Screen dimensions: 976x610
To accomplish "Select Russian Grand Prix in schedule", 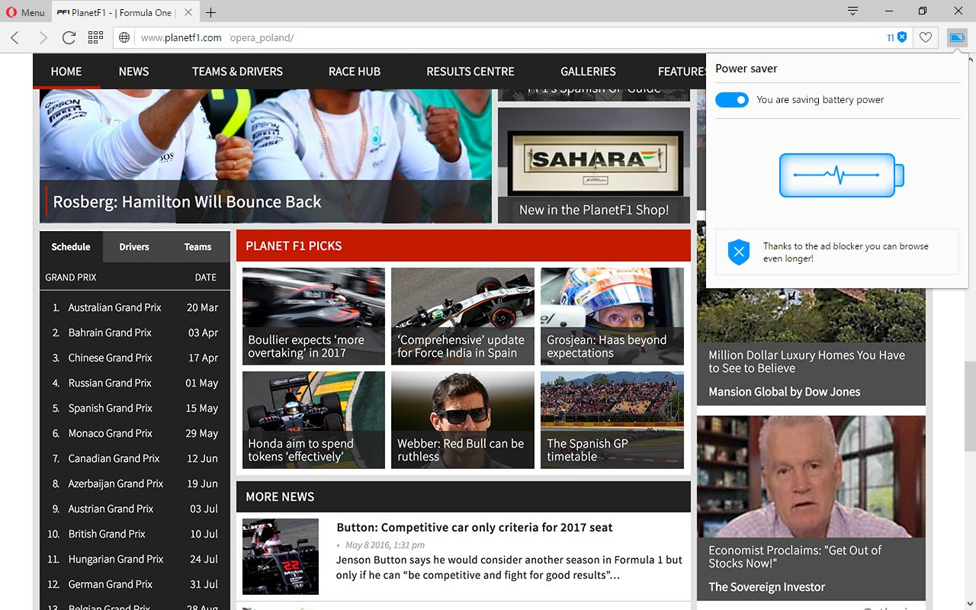I will pos(135,383).
